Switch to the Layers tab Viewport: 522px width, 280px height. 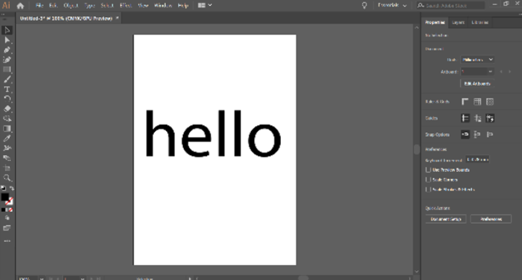(x=458, y=22)
